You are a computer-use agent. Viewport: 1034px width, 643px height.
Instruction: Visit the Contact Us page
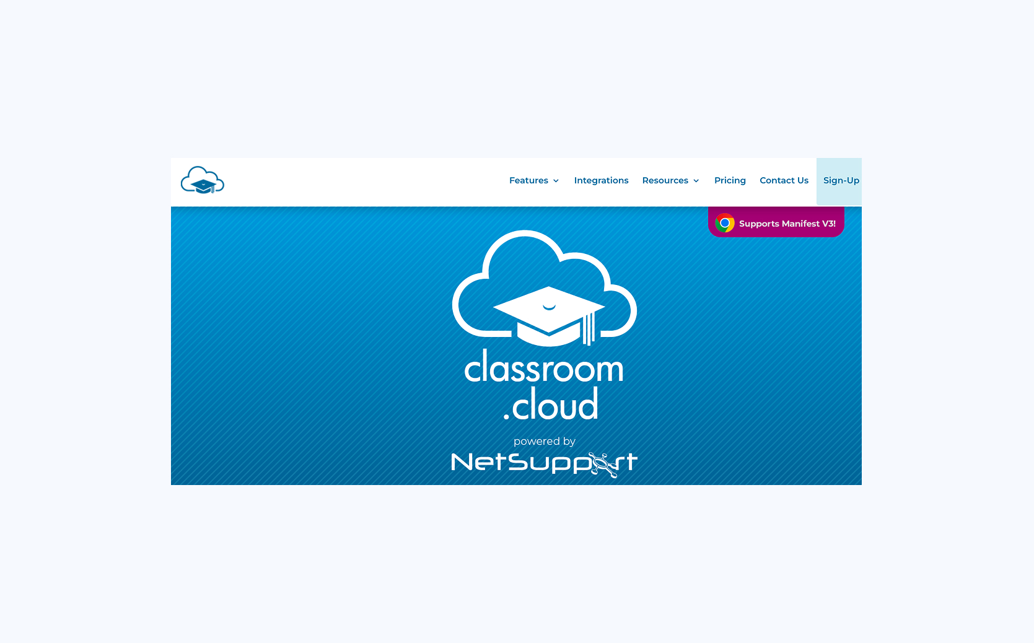[784, 180]
